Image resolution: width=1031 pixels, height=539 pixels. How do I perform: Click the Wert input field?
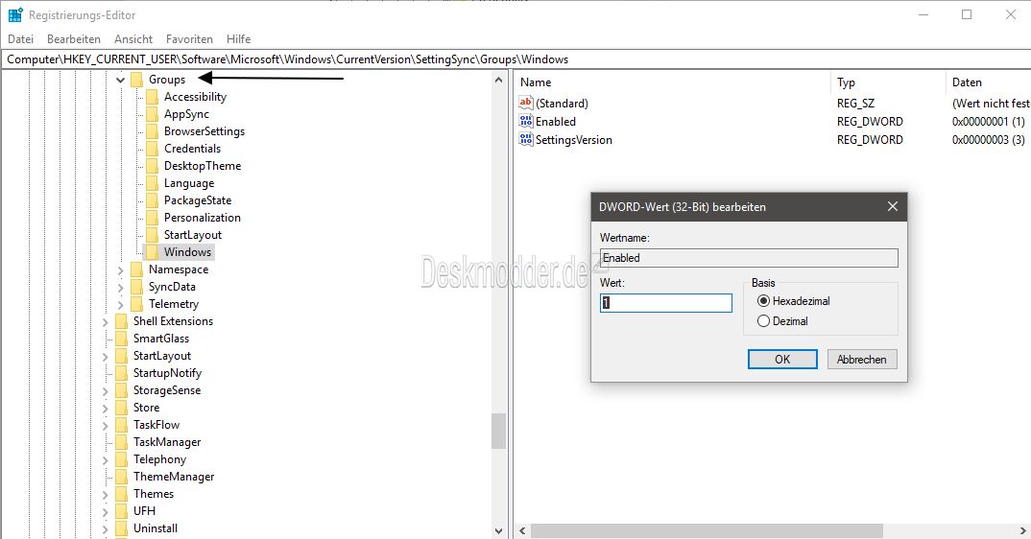[666, 303]
